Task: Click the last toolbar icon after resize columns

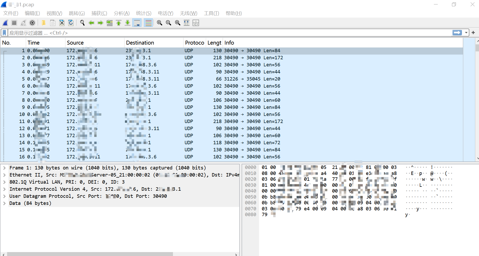Action: (196, 23)
